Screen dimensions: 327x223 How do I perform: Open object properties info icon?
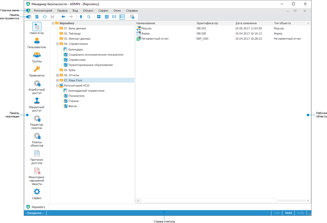(x=132, y=17)
